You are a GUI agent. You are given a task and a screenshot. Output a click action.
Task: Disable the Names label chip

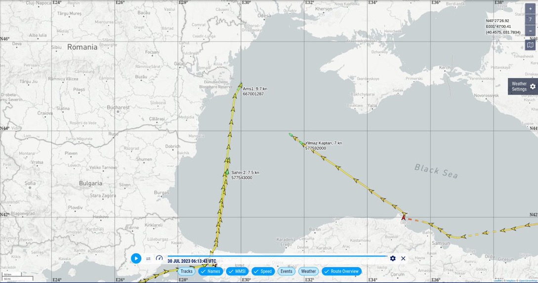point(210,271)
